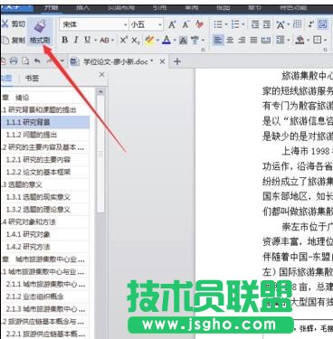
Task: Open the font size box showing 小五
Action: (147, 24)
